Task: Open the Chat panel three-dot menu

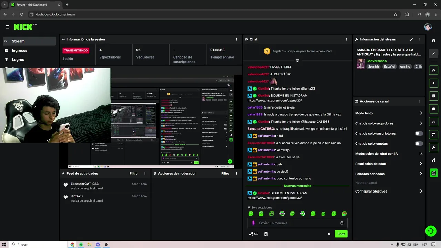Action: 347,39
